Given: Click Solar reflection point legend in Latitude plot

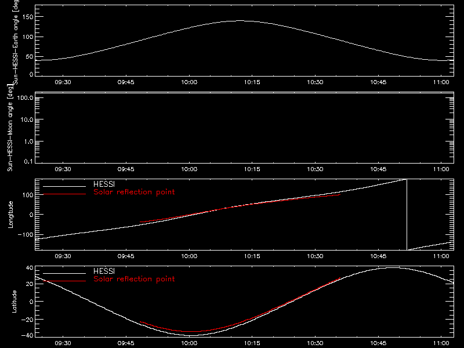Looking at the screenshot, I should point(134,279).
